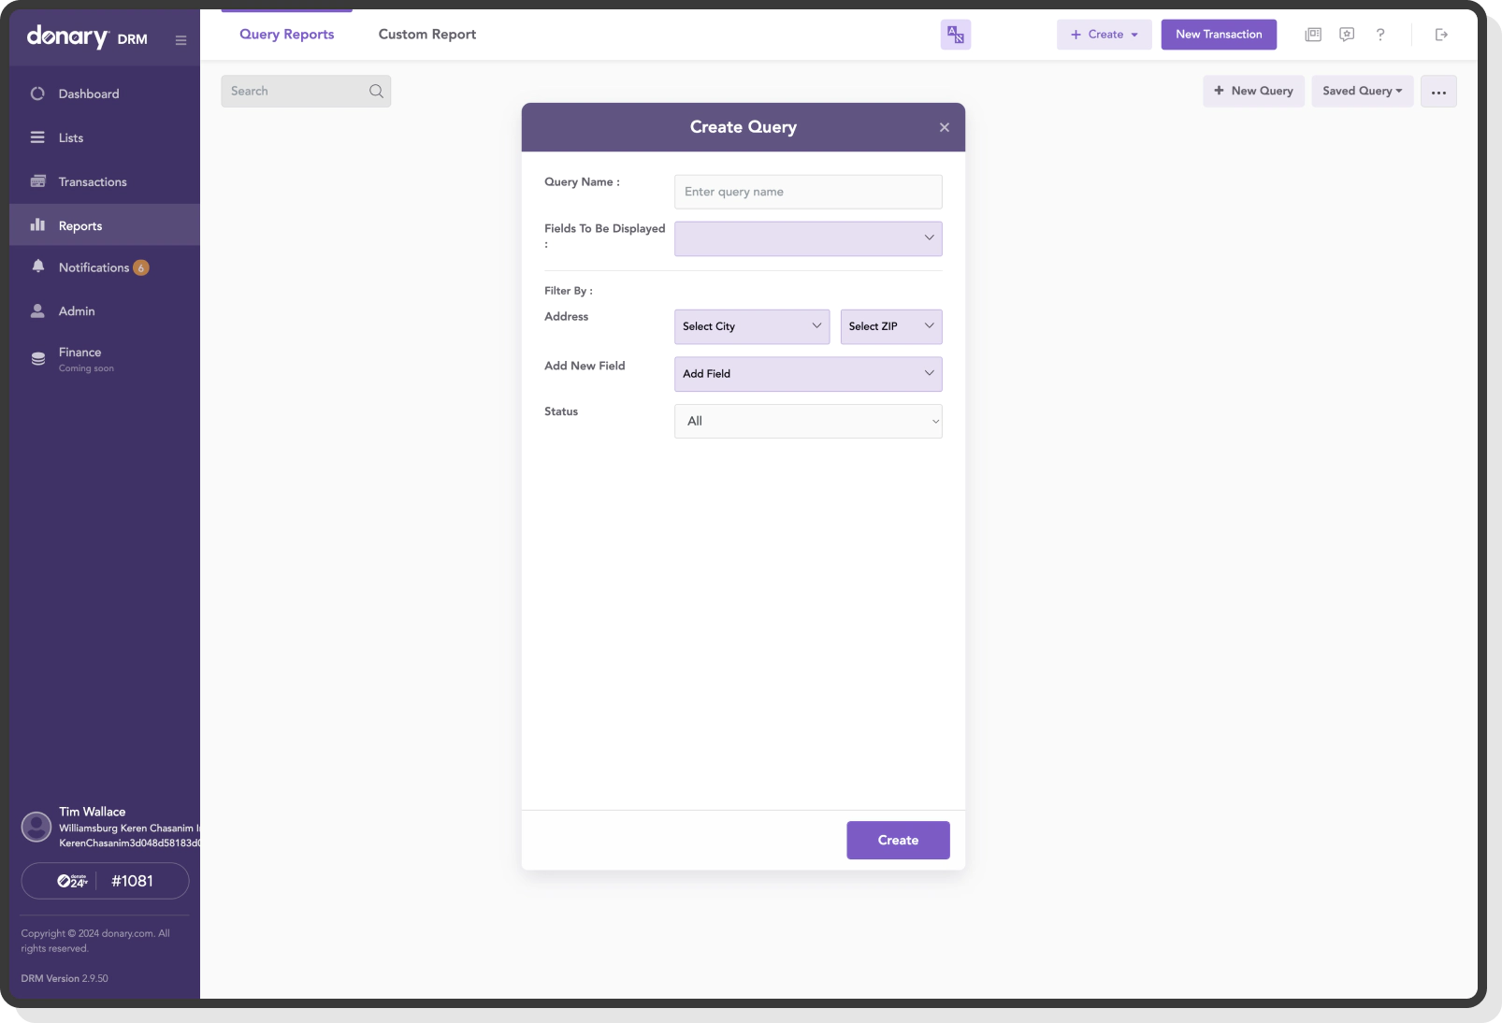This screenshot has width=1502, height=1023.
Task: Click the Create button in the dialog
Action: click(x=897, y=840)
